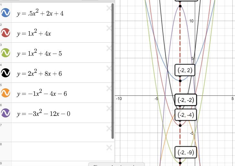The height and width of the screenshot is (166, 235).
Task: Edit the expression y=.5x²+2x+4
Action: (x=40, y=13)
